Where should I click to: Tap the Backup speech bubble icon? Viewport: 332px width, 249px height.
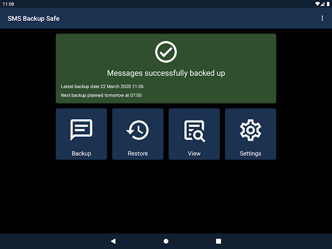point(81,130)
